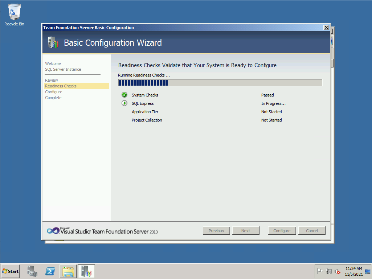Click the green System Checks passed icon
Image resolution: width=372 pixels, height=279 pixels.
pos(124,95)
